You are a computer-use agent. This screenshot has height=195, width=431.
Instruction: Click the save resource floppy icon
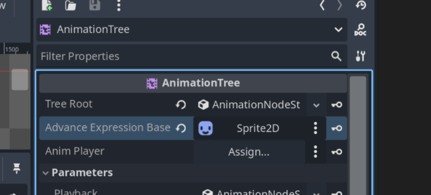[95, 5]
